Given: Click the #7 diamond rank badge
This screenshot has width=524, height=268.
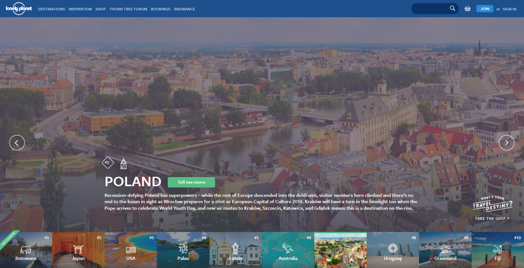Looking at the screenshot, I should click(108, 162).
